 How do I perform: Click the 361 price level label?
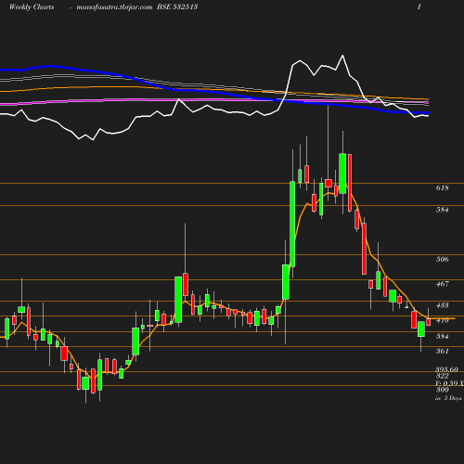(x=442, y=351)
